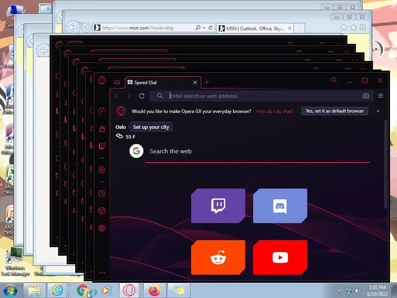Switch to Opera GX taskbar button
This screenshot has width=397, height=298.
click(129, 290)
